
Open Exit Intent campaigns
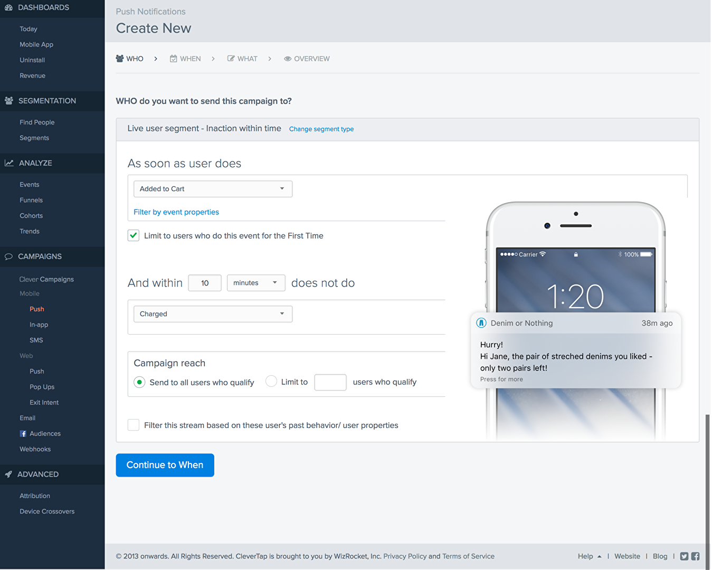(x=44, y=403)
